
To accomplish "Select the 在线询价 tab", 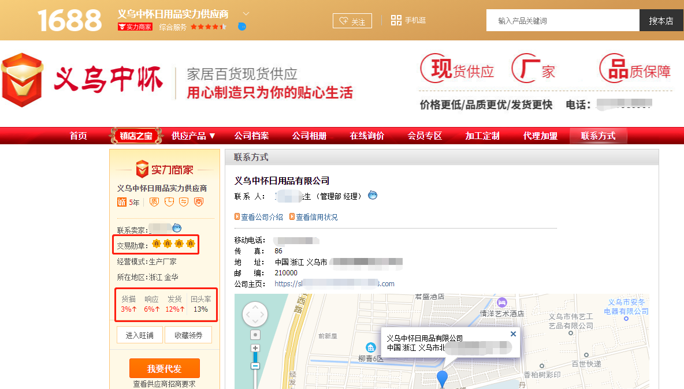I will click(367, 136).
